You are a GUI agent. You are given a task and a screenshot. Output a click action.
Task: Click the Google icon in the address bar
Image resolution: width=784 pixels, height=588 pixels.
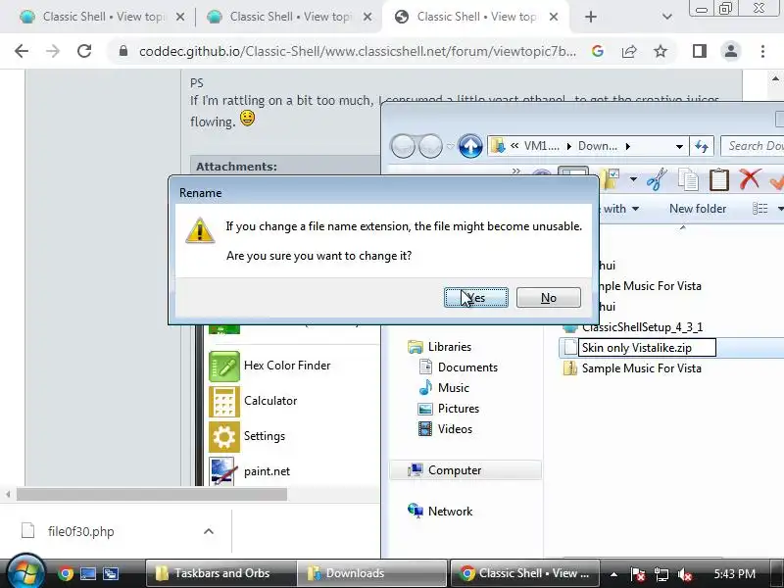[598, 51]
